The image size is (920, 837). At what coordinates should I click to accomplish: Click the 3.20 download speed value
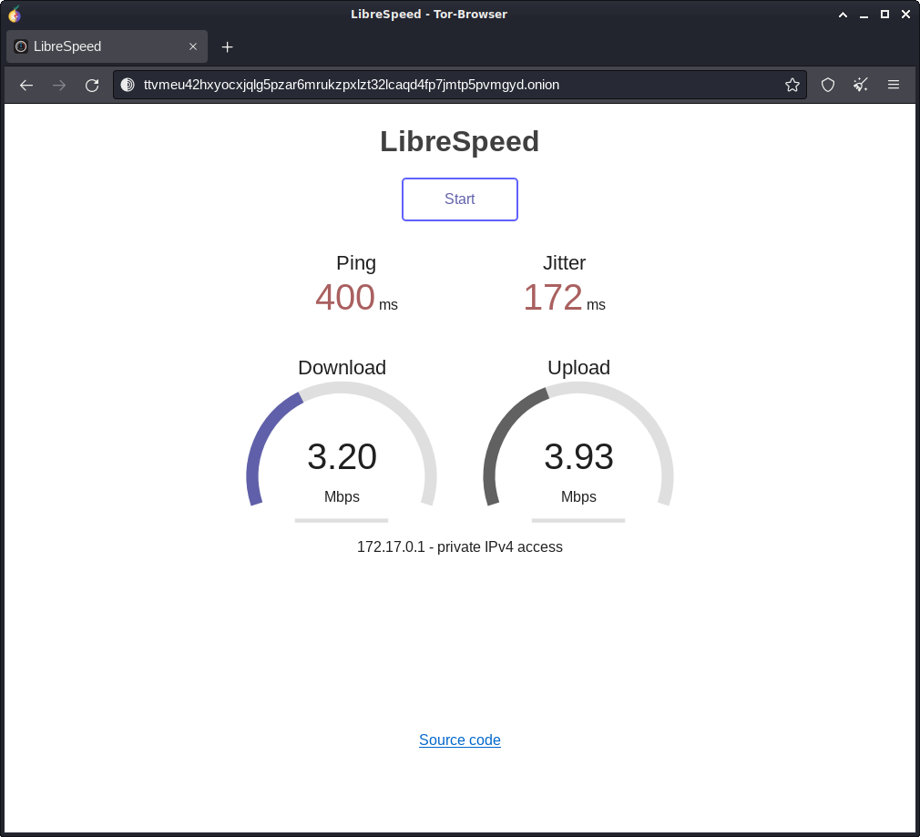coord(342,456)
